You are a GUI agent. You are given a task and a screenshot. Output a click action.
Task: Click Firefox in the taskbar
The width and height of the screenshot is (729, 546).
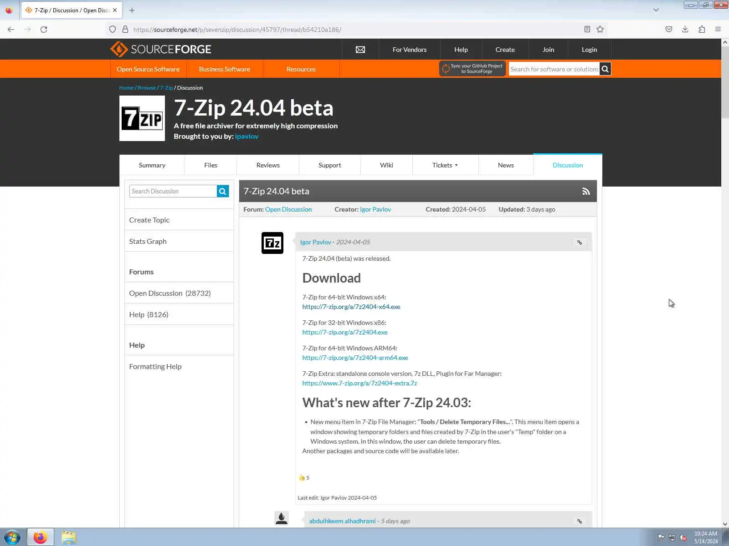click(41, 537)
